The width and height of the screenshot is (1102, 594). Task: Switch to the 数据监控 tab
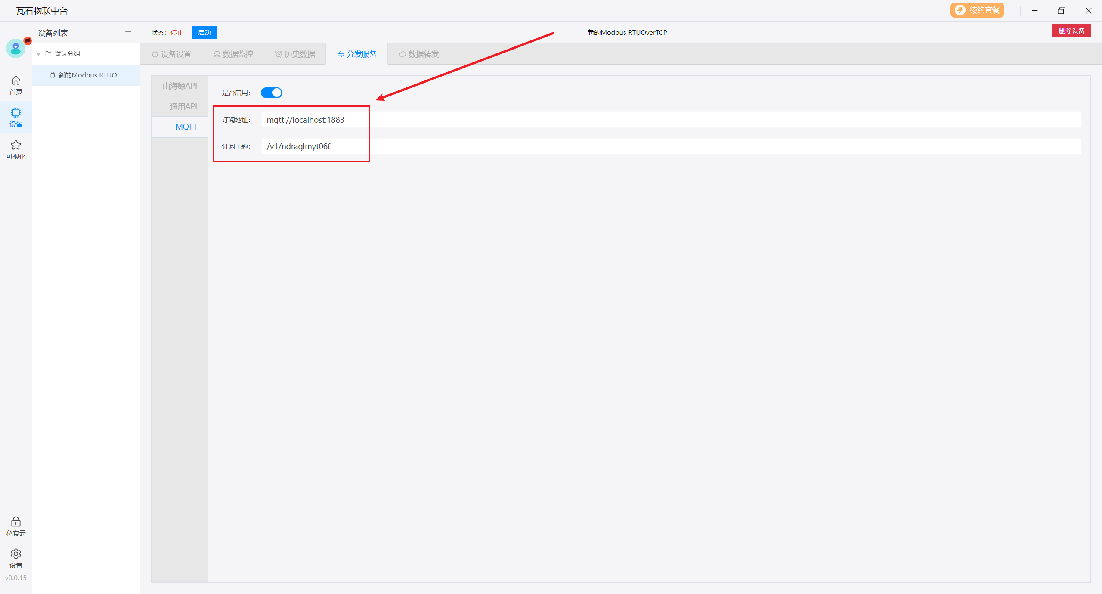(x=233, y=54)
